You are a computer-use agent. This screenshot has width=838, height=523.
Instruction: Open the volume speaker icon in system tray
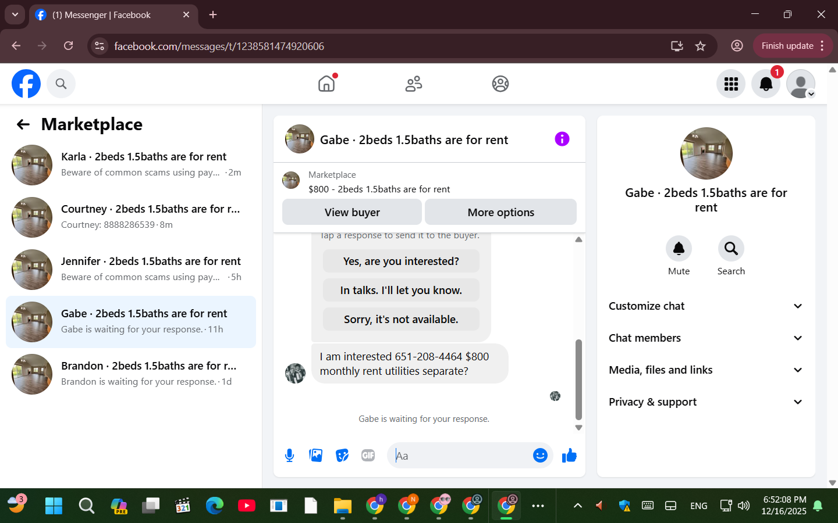(744, 506)
